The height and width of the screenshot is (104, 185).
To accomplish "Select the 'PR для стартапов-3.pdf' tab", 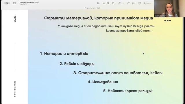I will point(92,8).
